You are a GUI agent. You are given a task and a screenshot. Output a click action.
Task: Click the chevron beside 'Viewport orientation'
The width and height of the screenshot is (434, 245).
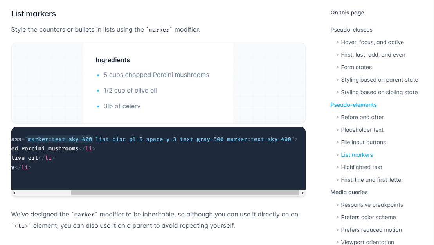click(x=337, y=242)
